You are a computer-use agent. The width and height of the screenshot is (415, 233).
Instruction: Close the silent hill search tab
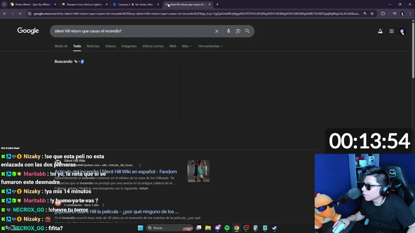coord(209,5)
